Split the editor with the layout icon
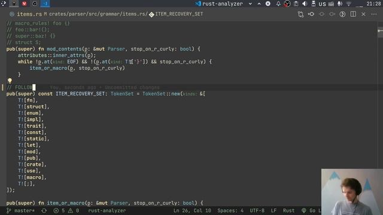The width and height of the screenshot is (383, 215). tap(353, 14)
